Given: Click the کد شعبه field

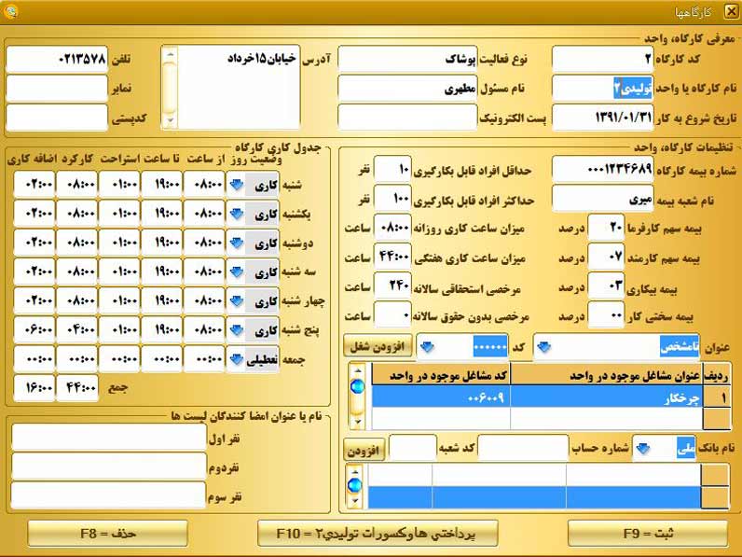Looking at the screenshot, I should [412, 448].
